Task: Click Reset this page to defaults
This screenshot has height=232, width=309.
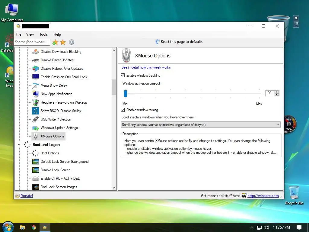Action: pos(179,42)
